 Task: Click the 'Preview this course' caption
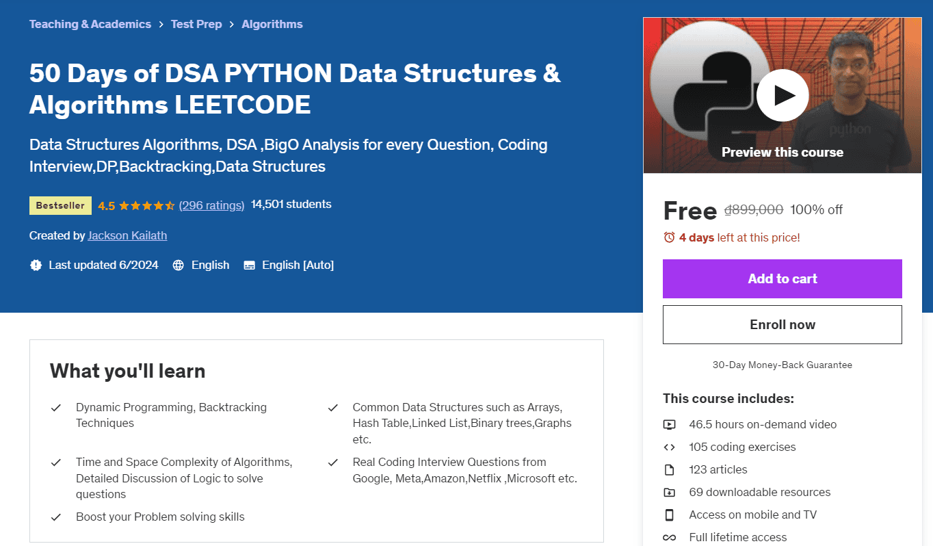click(x=783, y=152)
